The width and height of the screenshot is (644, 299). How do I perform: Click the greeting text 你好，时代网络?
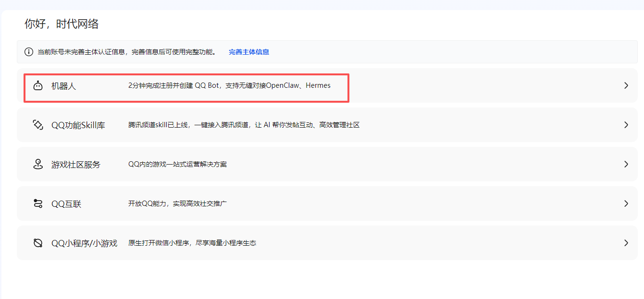pyautogui.click(x=62, y=24)
